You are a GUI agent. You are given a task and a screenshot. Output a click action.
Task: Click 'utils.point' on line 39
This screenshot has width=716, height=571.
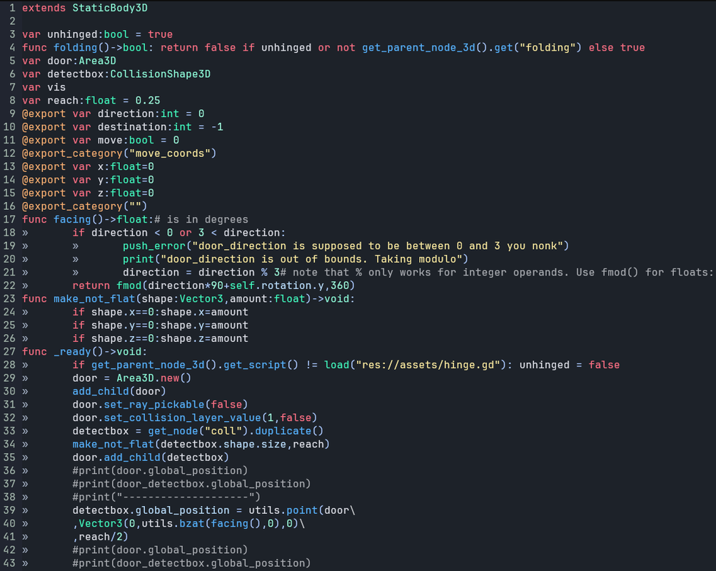pos(283,511)
